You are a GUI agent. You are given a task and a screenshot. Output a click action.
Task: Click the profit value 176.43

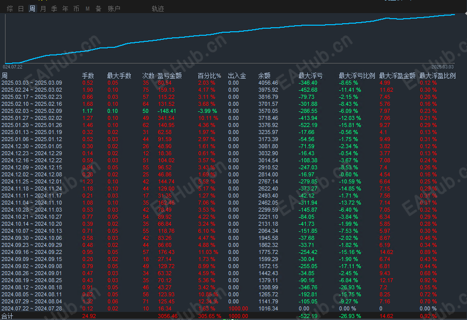(166, 252)
